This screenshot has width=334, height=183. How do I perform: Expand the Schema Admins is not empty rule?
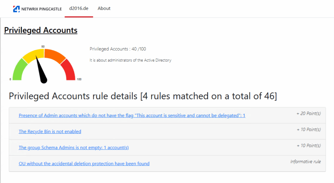click(x=74, y=148)
